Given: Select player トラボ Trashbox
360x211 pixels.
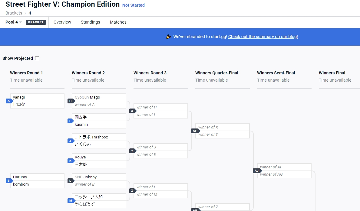Looking at the screenshot, I should click(99, 137).
